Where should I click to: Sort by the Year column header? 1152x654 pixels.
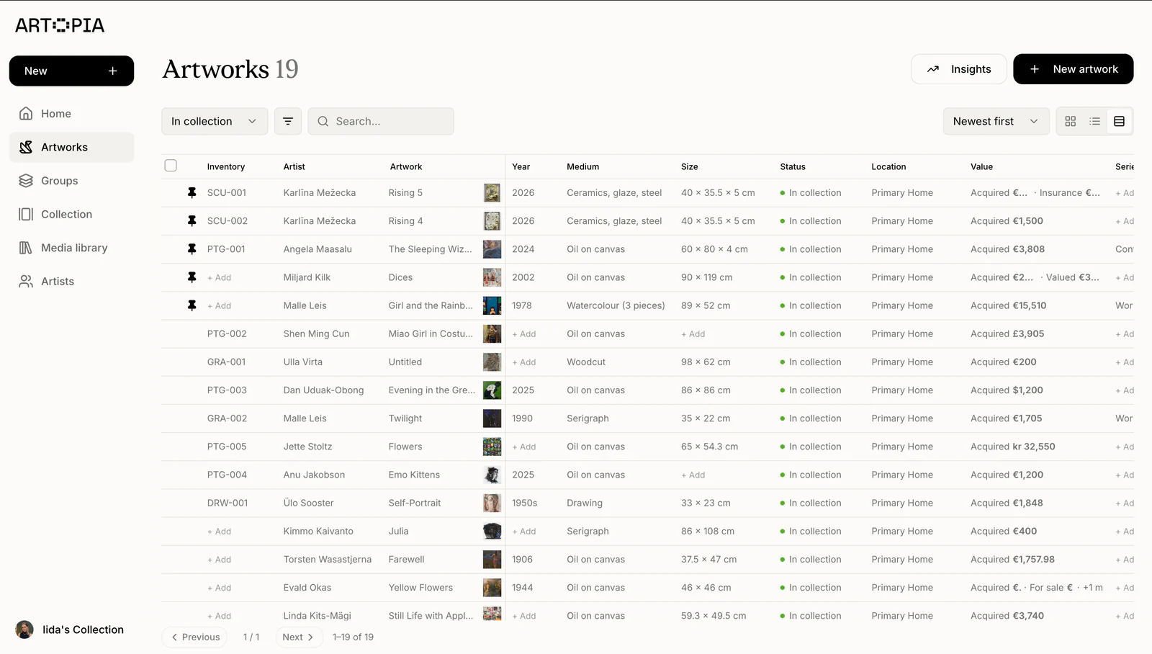521,166
